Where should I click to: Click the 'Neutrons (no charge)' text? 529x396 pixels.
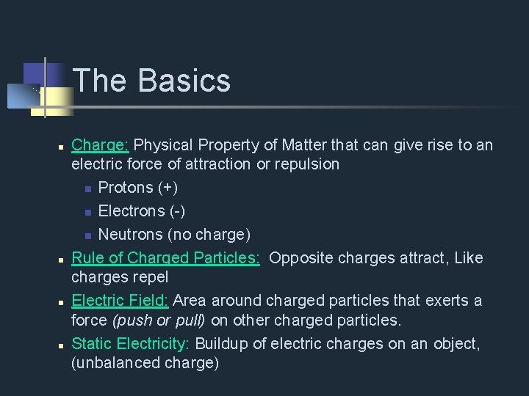click(x=174, y=235)
